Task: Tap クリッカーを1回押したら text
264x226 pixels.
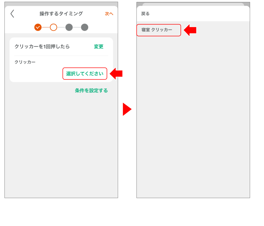Action: pos(42,46)
